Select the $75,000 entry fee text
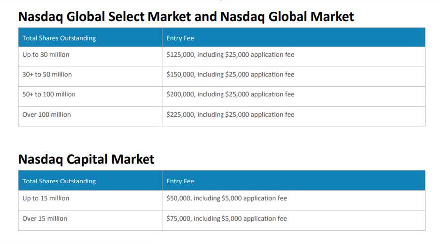The image size is (443, 244). pyautogui.click(x=178, y=218)
